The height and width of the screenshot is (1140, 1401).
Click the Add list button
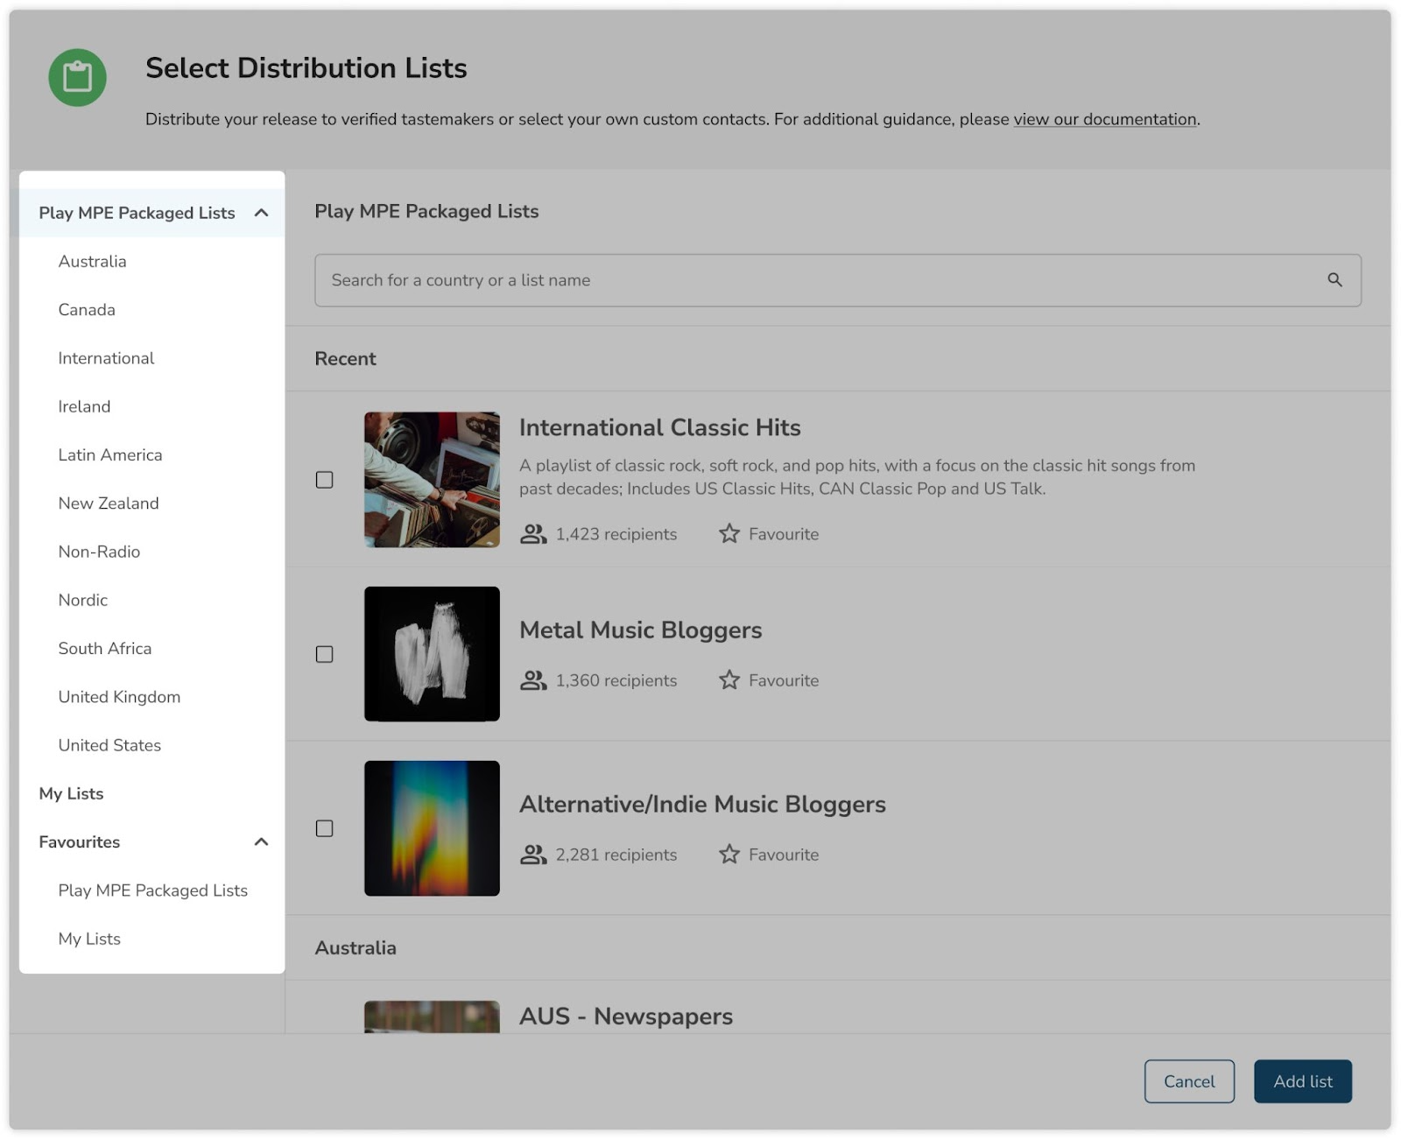(1303, 1081)
